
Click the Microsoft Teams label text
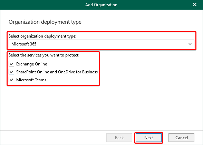tap(31, 80)
